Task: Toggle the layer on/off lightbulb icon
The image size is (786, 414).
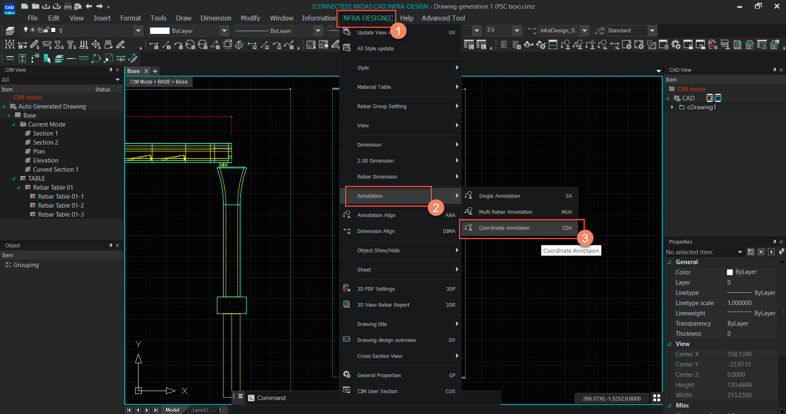Action: point(26,30)
